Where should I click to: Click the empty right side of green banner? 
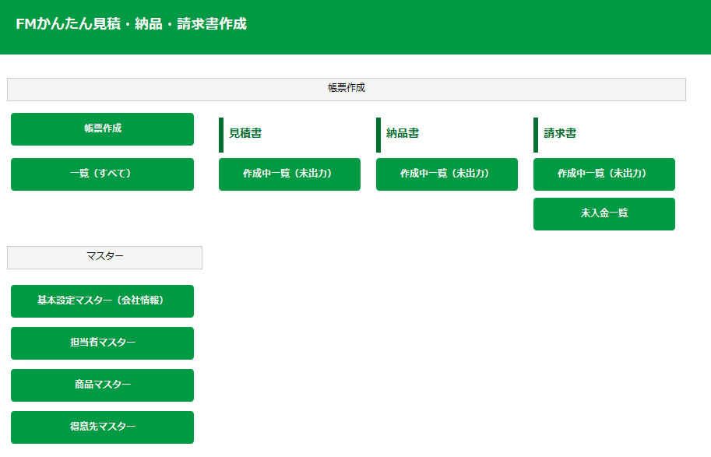(545, 27)
